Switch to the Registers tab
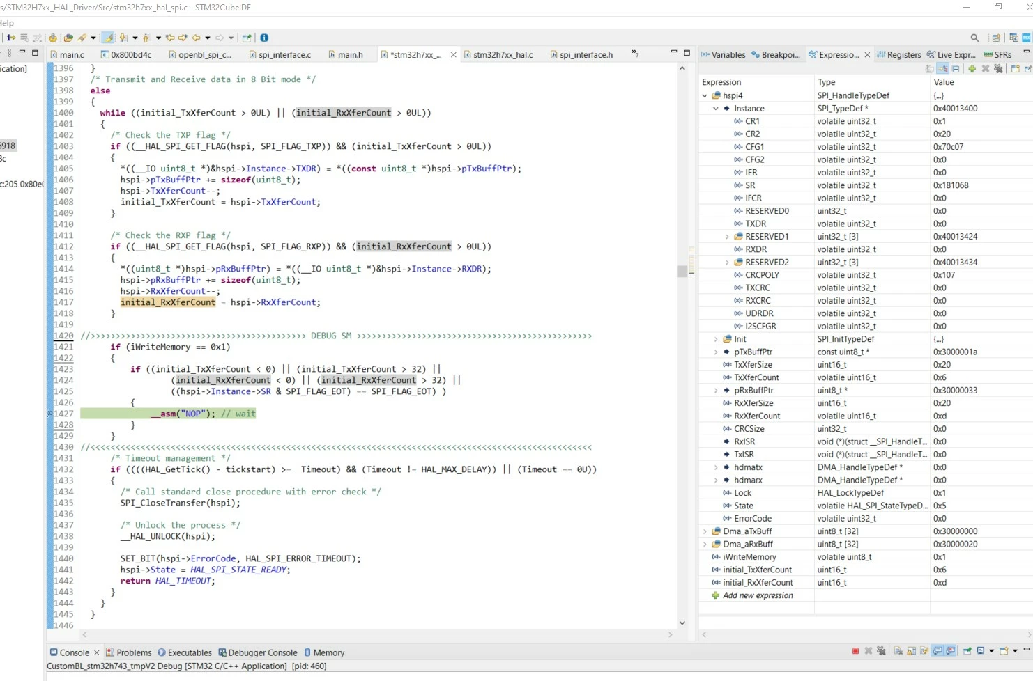The image size is (1033, 681). [x=899, y=54]
